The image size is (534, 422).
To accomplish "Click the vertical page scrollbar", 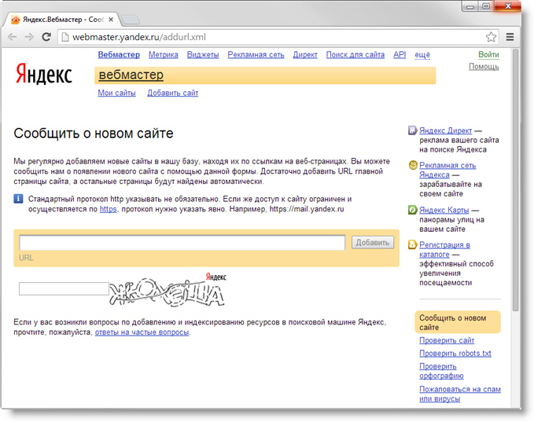I will click(516, 181).
